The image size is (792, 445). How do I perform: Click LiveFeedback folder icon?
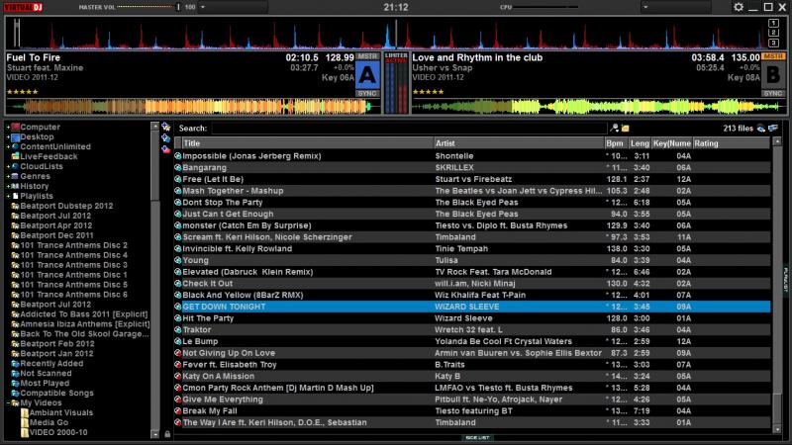[x=15, y=156]
